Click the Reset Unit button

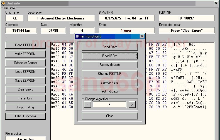pos(25,98)
